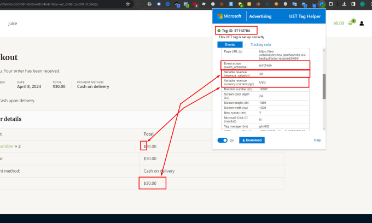Click the purchase event action value
This screenshot has height=223, width=372.
click(265, 65)
